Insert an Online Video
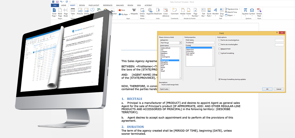This screenshot has width=295, height=138. [x=142, y=12]
